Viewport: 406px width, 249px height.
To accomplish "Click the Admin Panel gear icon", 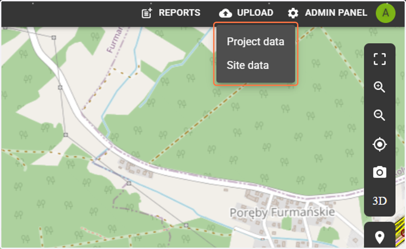I will 293,13.
